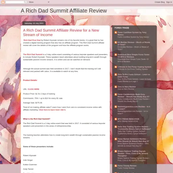The width and height of the screenshot is (173, 173).
Task: Click the feed icon beside Forex Market Sentiment Review
Action: pos(116,139)
